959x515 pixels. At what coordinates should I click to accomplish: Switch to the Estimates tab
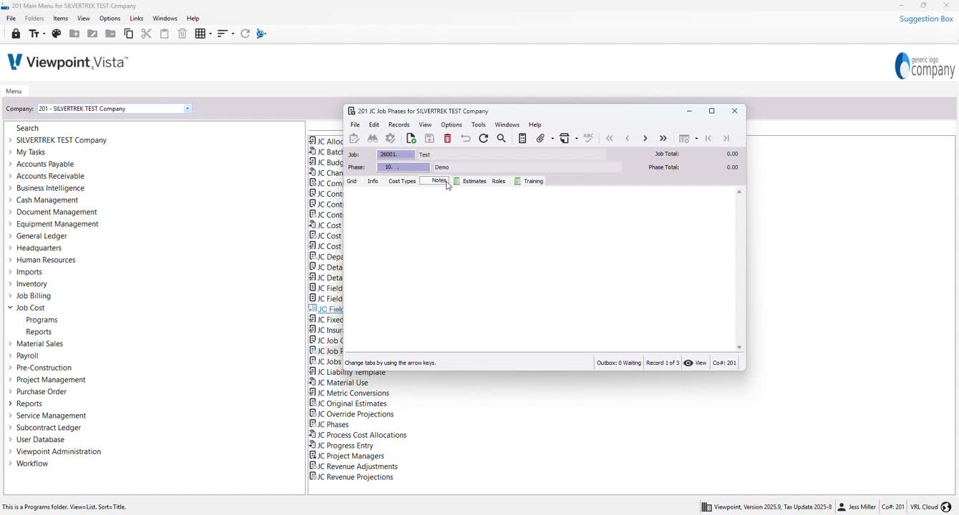coord(470,181)
